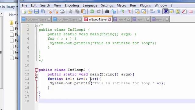Screen dimensions: 195x110
Task: Open the "in library" dropdown in Explorer window
Action: [17, 7]
